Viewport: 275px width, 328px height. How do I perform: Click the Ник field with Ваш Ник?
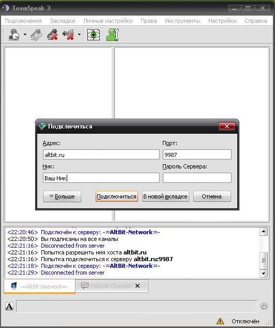pyautogui.click(x=101, y=178)
